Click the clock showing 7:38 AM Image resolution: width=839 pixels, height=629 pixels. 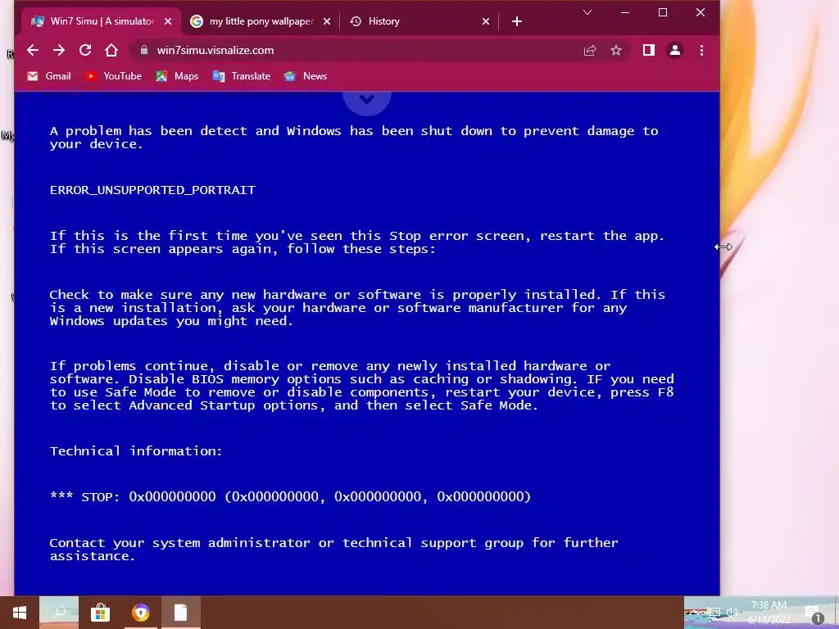pos(769,613)
